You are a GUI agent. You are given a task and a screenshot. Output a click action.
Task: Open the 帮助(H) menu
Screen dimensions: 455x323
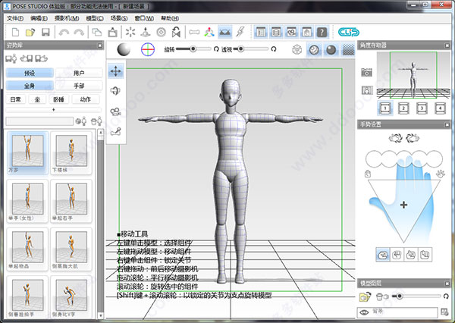(x=170, y=18)
